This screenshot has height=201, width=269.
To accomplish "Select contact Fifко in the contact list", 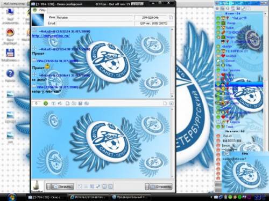I will [229, 65].
